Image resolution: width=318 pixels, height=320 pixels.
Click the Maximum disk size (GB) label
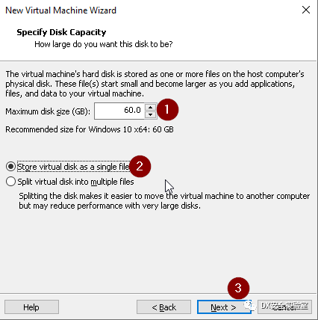point(48,111)
